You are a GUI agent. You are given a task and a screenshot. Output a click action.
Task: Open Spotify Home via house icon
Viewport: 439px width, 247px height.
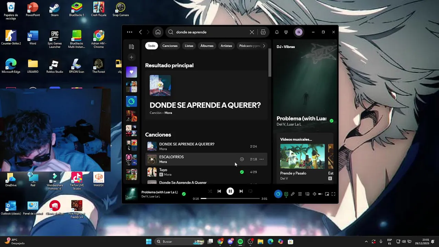point(158,32)
